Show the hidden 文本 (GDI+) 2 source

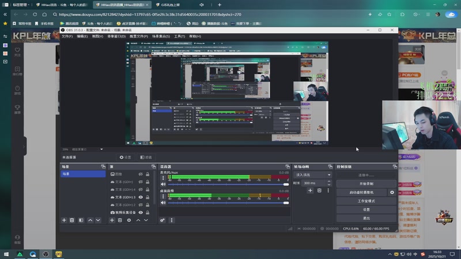[141, 205]
